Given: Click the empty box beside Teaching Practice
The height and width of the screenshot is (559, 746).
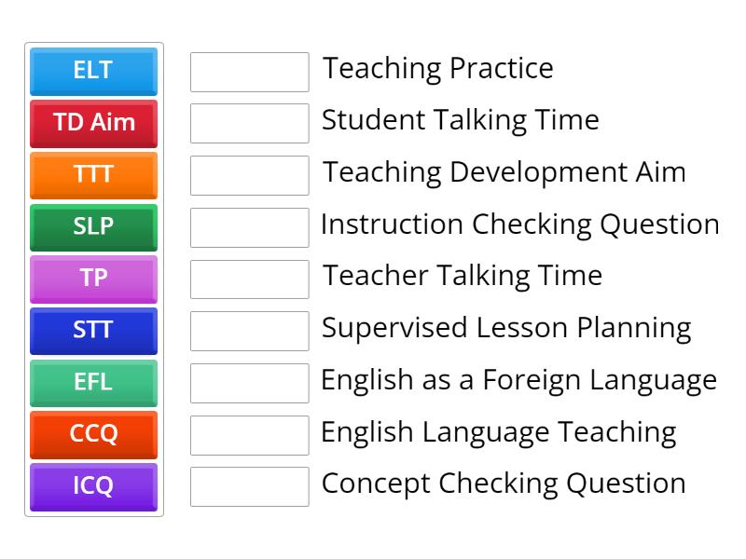Looking at the screenshot, I should pyautogui.click(x=249, y=72).
